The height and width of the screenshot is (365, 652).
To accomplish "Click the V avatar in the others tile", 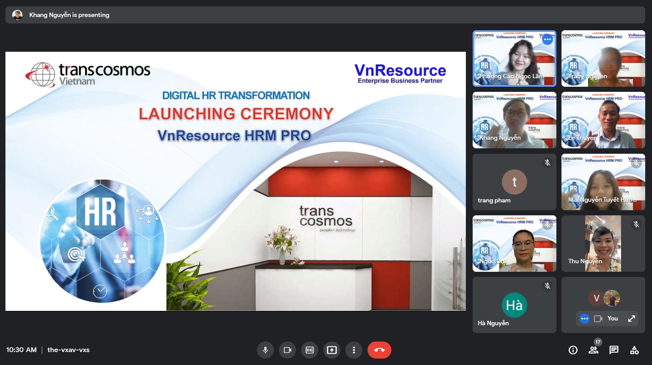I will pyautogui.click(x=596, y=298).
